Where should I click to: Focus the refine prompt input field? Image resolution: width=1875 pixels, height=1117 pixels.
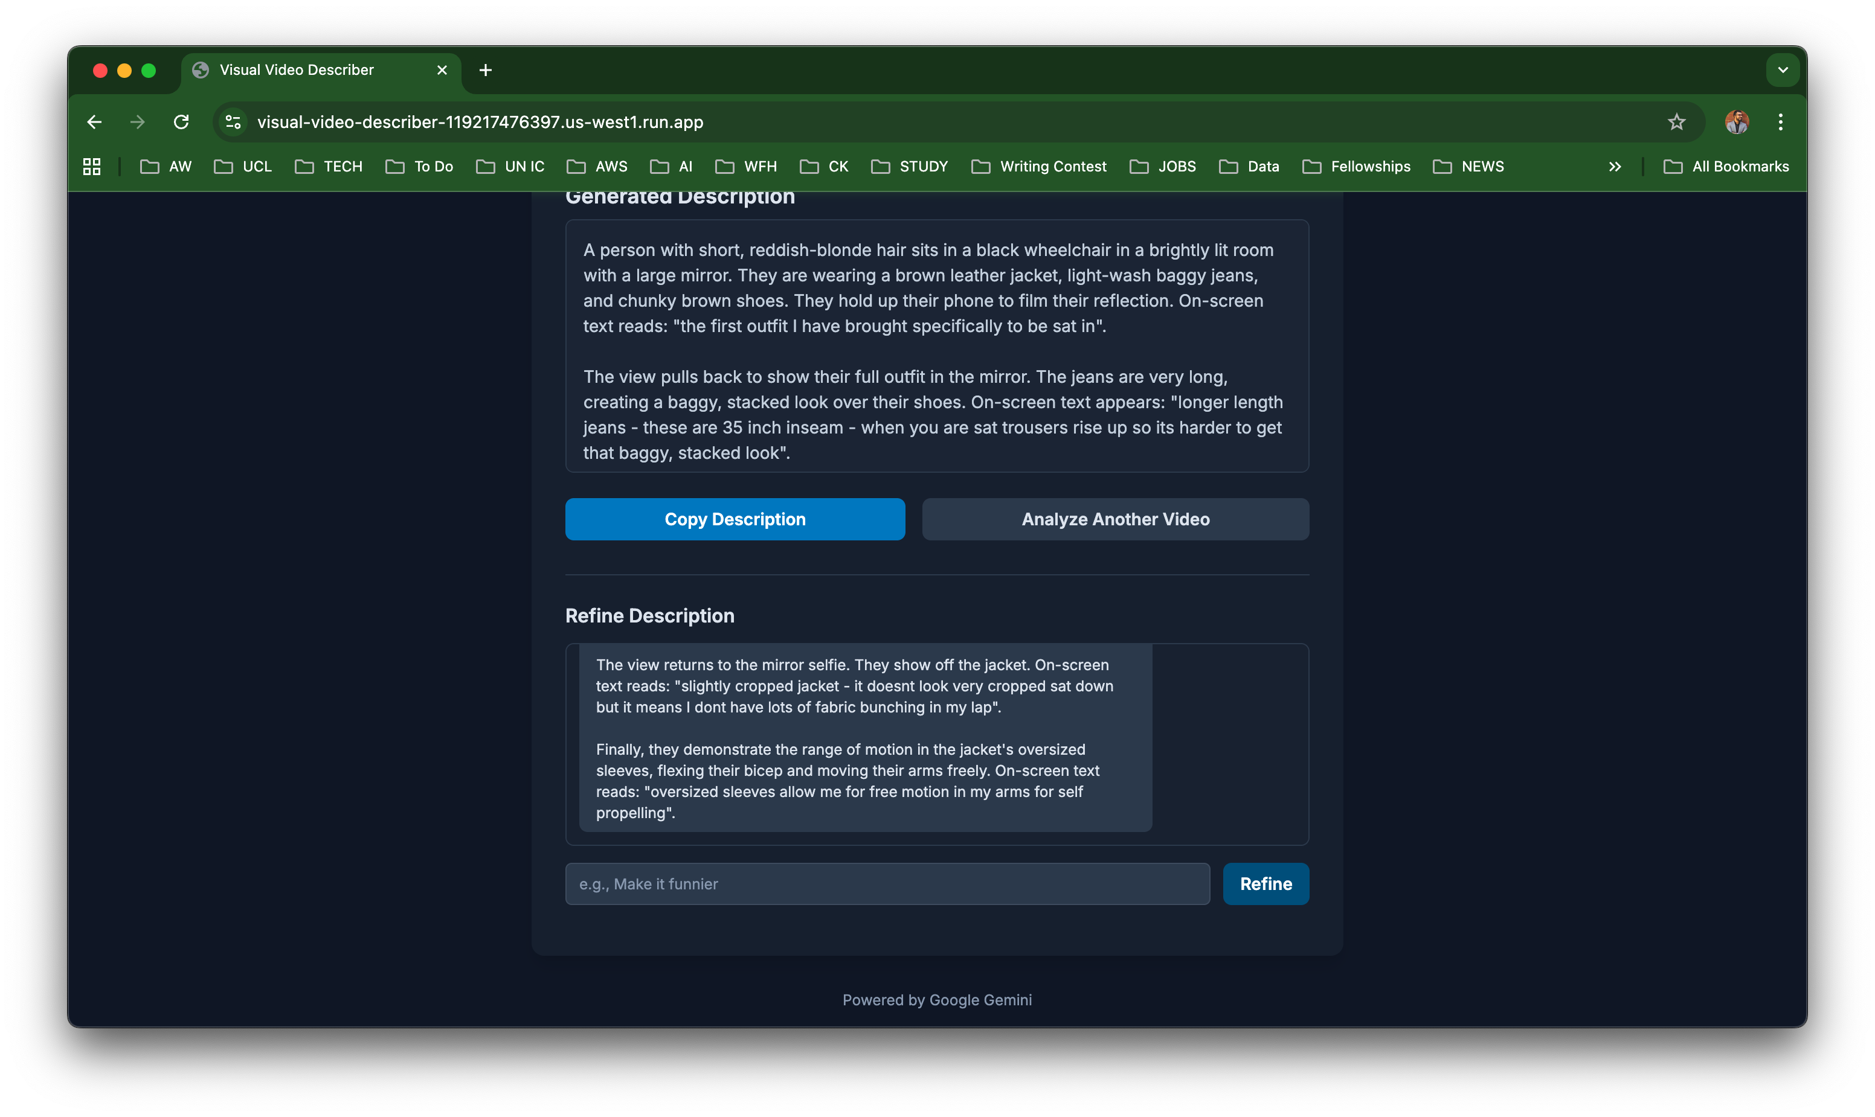tap(887, 884)
